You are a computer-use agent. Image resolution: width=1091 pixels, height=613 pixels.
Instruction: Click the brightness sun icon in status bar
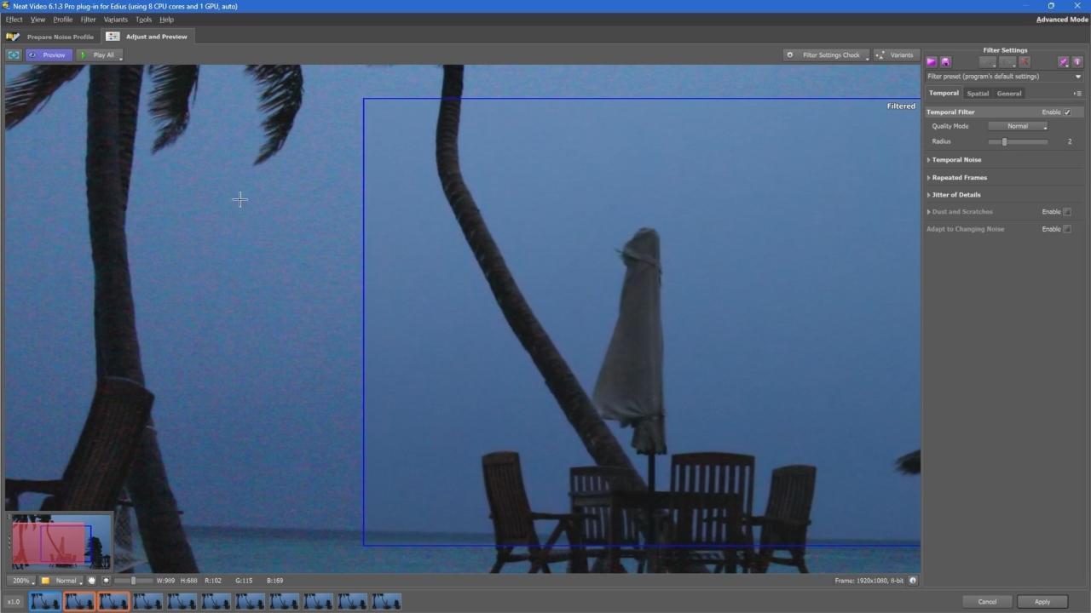point(106,581)
